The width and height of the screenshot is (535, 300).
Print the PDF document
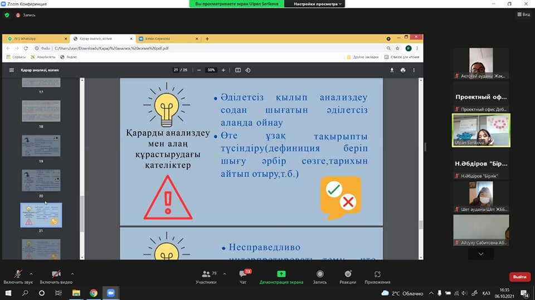(x=403, y=70)
